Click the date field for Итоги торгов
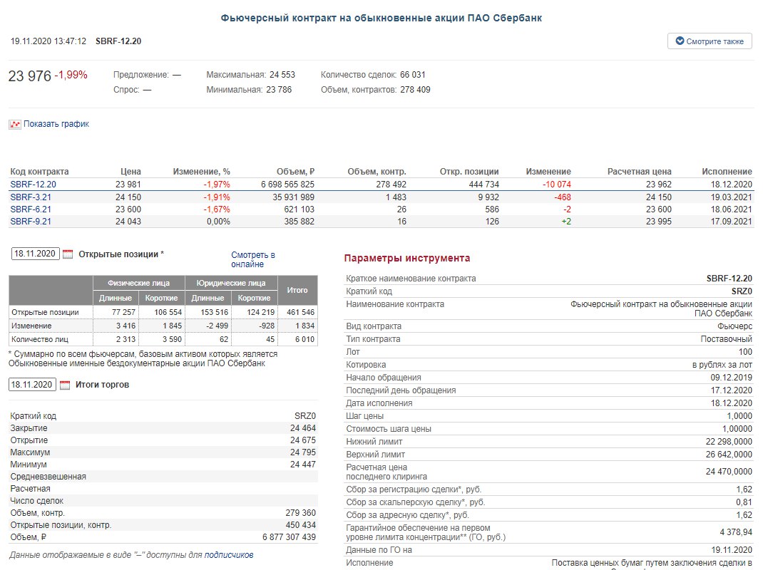This screenshot has width=763, height=570. coord(32,384)
